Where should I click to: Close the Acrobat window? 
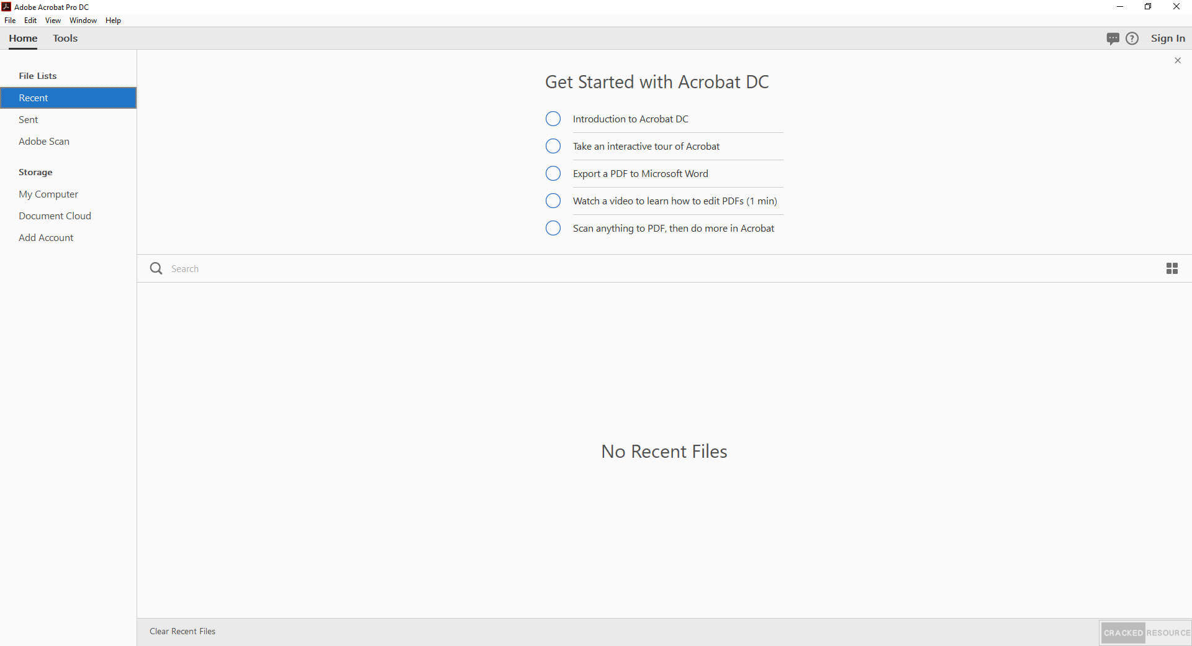pos(1176,7)
